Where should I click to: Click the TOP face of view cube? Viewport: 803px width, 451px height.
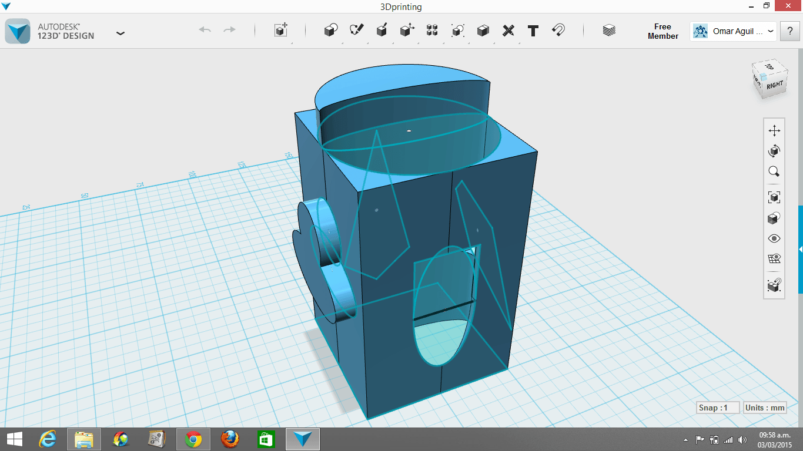(x=769, y=66)
